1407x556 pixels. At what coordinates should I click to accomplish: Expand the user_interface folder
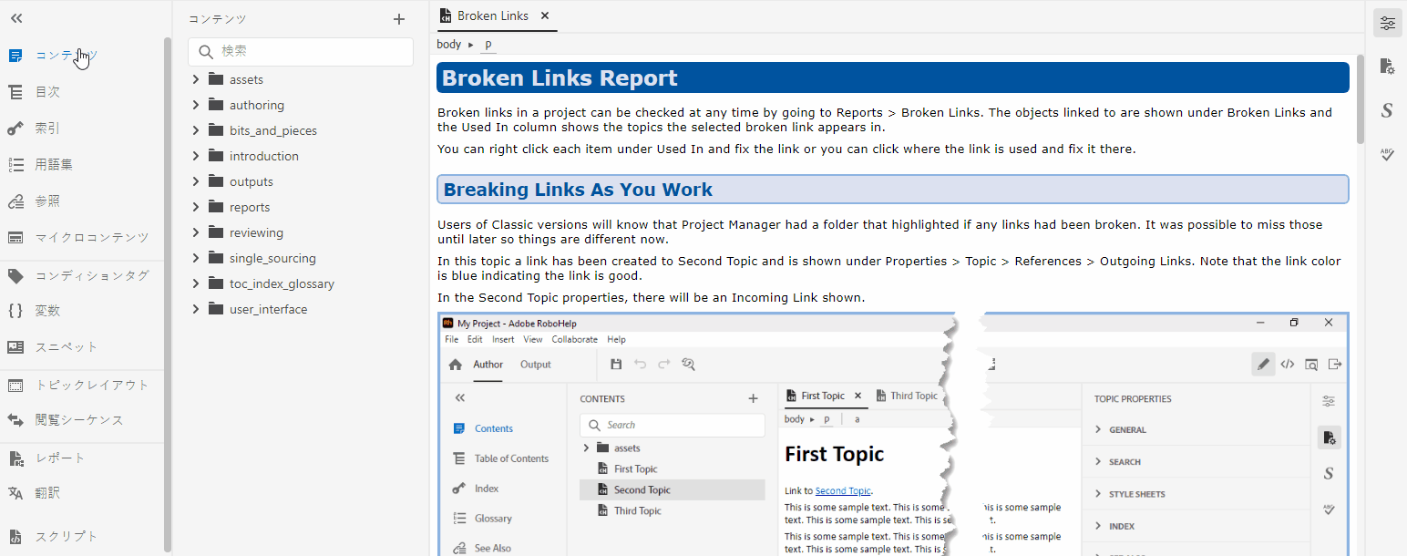pos(196,309)
